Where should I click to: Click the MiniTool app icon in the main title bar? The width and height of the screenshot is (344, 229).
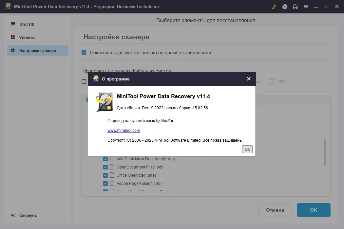click(8, 6)
